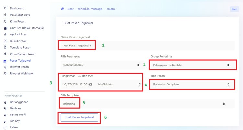Image resolution: width=243 pixels, height=130 pixels.
Task: Click the Pesan Terjadwal calendar icon
Action: (x=5, y=61)
